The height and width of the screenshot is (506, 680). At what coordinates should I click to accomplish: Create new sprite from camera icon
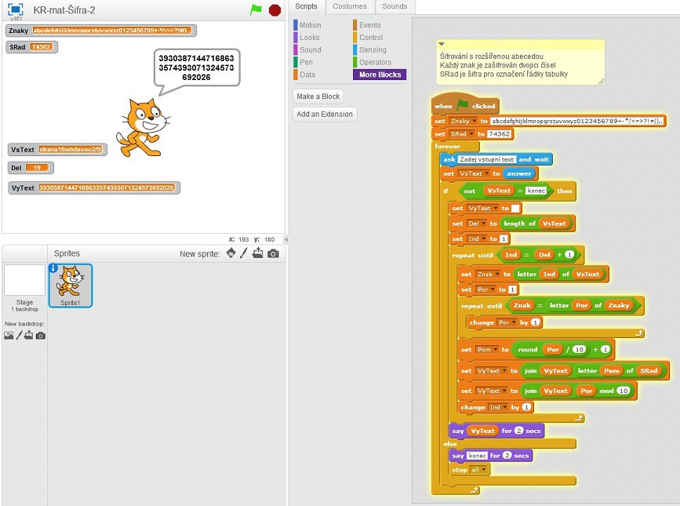click(x=273, y=253)
